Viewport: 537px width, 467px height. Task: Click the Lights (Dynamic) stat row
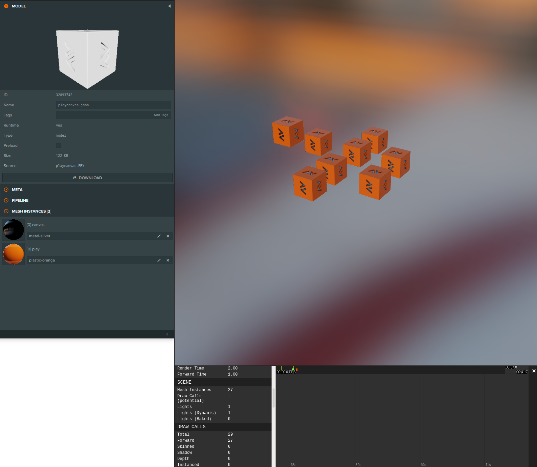223,413
